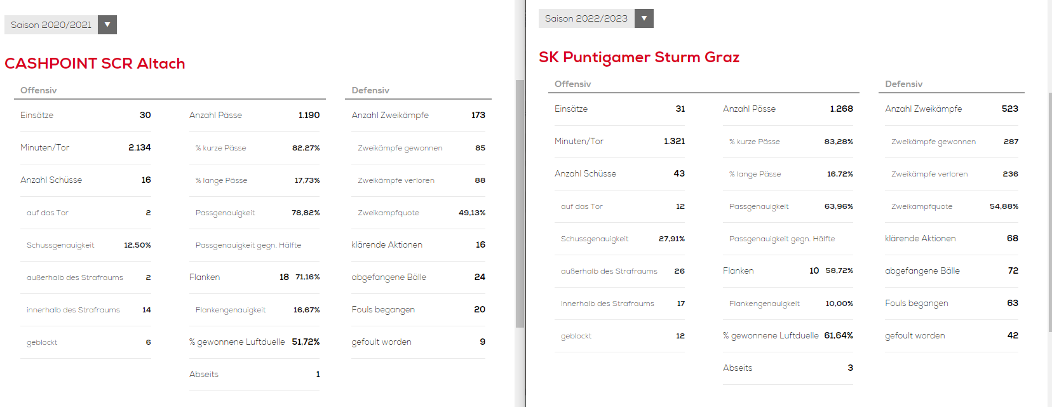Click Sturm Graz's 'innerhalb des Strafraums' label
This screenshot has height=407, width=1052.
click(x=607, y=304)
